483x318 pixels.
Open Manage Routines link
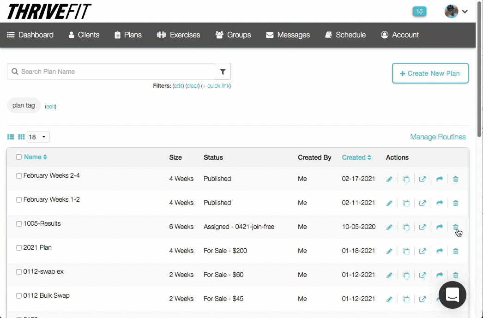(x=438, y=137)
